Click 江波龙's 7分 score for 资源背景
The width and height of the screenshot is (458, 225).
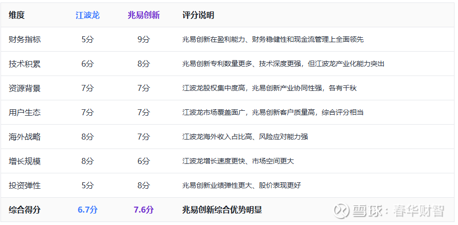(x=88, y=88)
